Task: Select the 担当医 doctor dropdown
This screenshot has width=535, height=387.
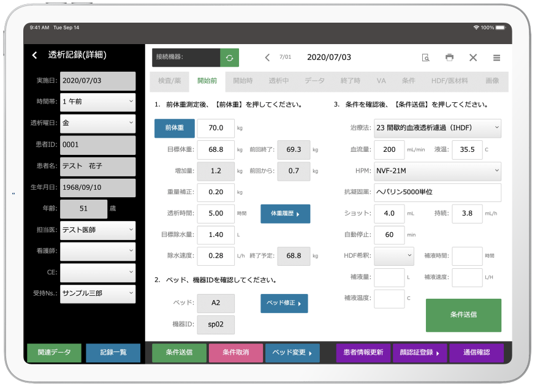Action: pos(98,230)
